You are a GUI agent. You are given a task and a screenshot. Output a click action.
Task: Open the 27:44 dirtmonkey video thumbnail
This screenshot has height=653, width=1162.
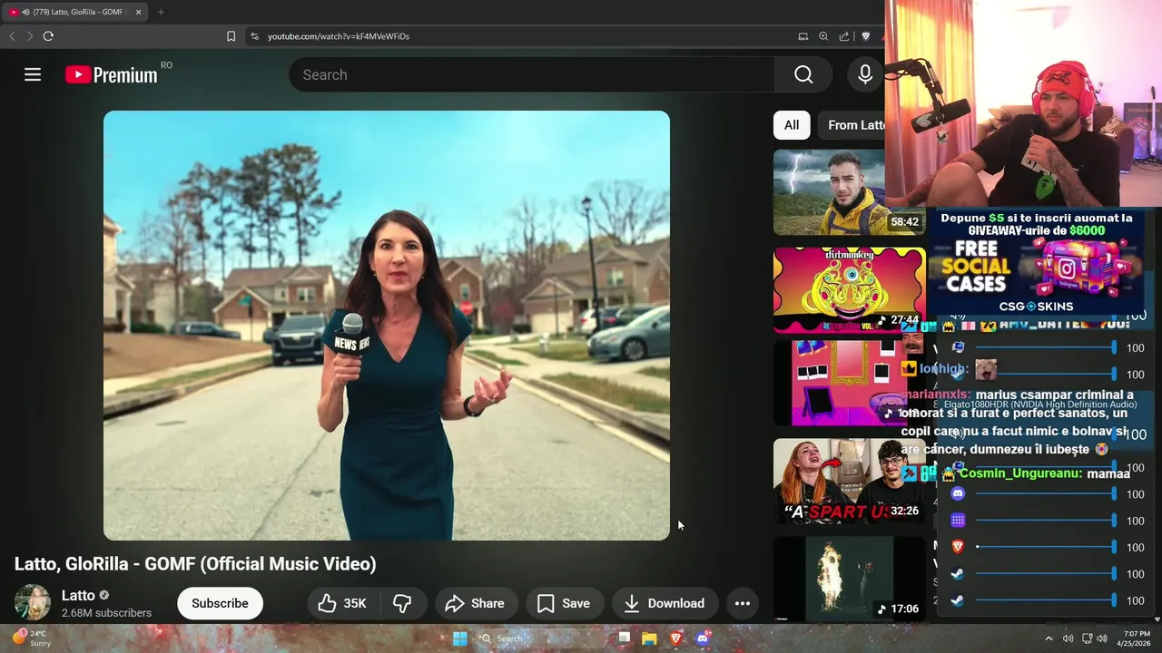point(849,290)
